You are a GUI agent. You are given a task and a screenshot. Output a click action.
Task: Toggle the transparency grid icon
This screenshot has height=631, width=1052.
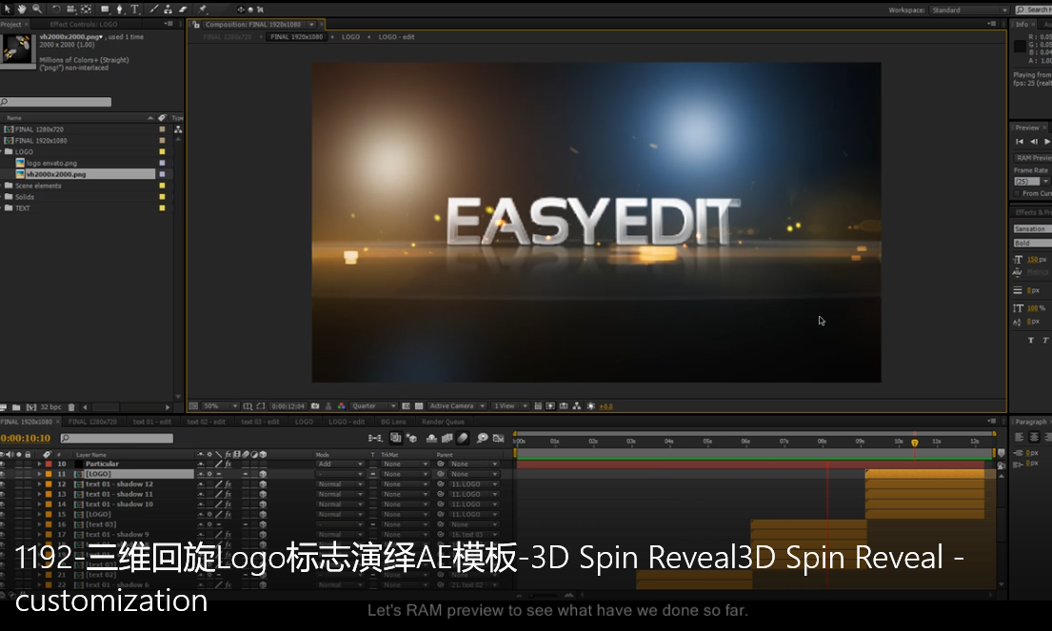419,405
